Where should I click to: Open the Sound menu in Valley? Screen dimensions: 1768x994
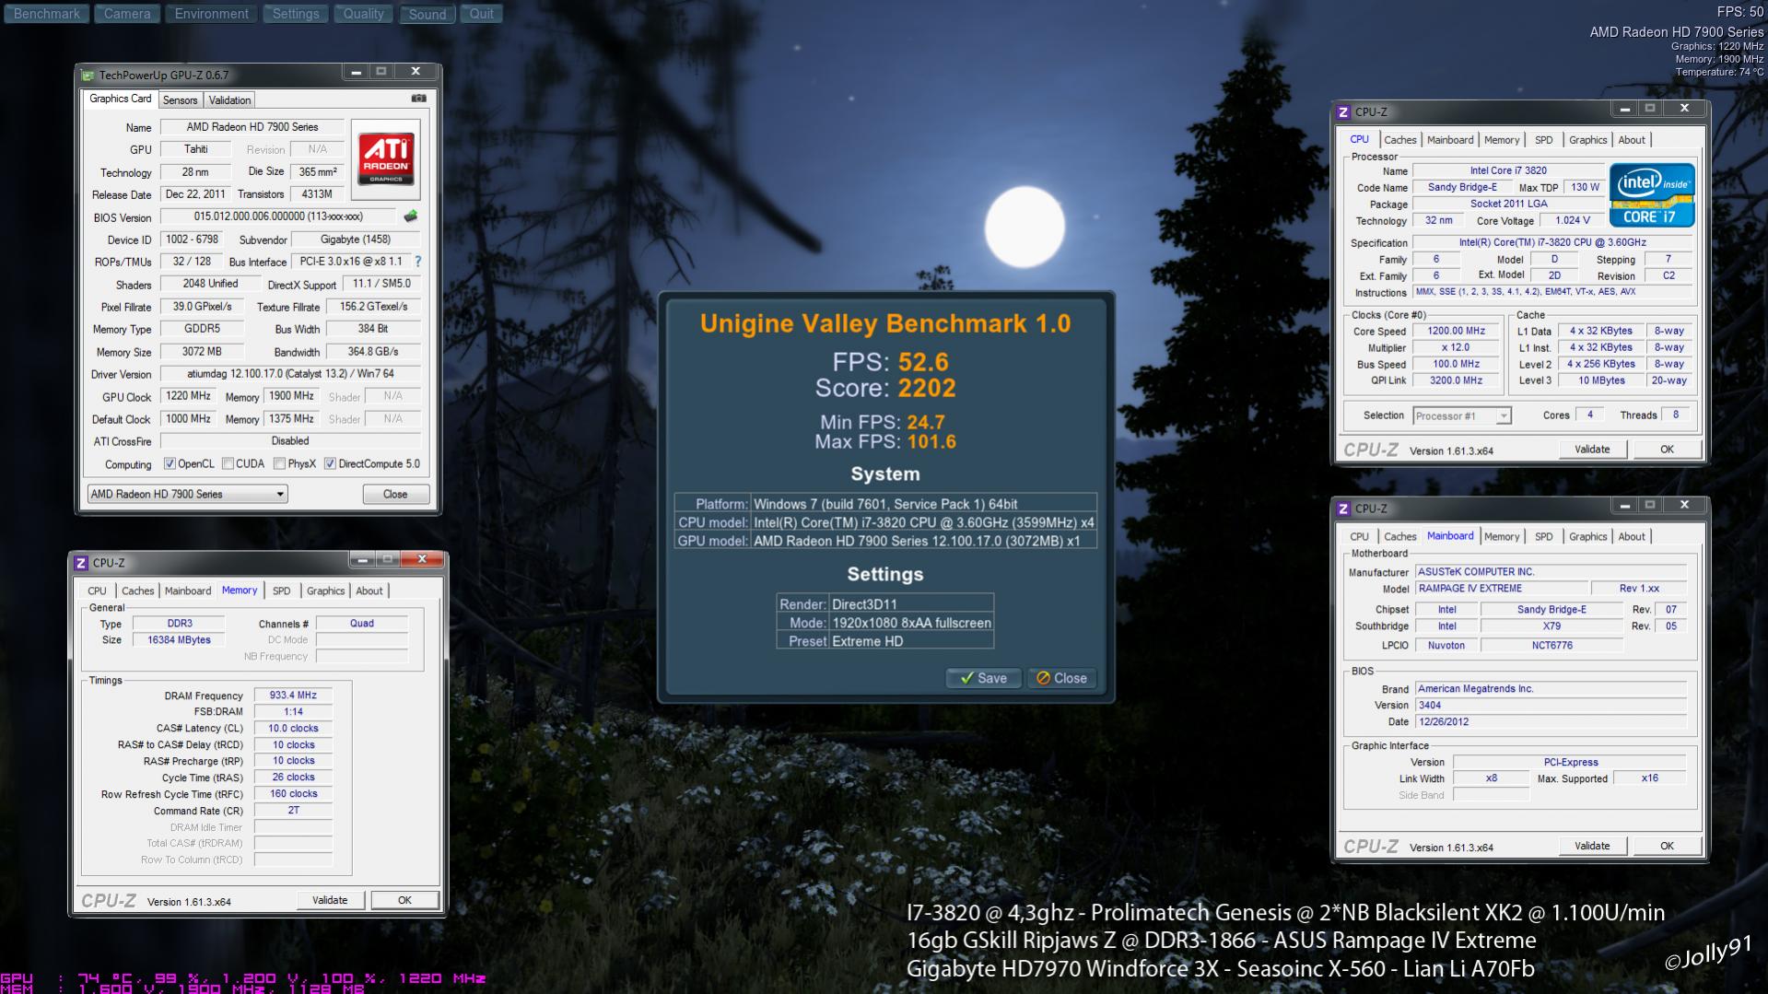[x=427, y=14]
